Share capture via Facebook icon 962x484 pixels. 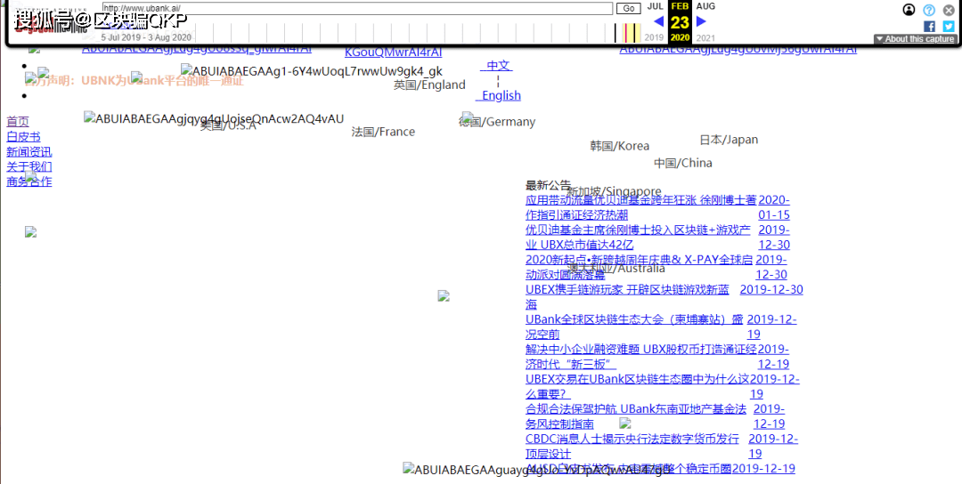(929, 26)
